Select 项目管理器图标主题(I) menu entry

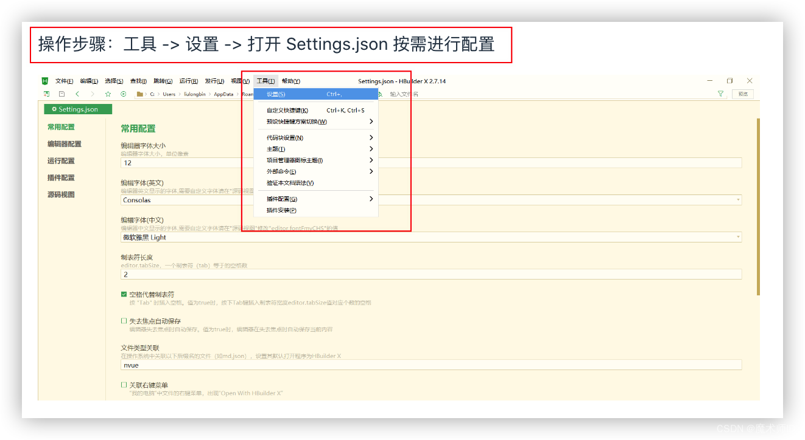[316, 160]
